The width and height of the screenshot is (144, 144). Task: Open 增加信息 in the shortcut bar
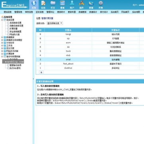[x=8, y=12]
